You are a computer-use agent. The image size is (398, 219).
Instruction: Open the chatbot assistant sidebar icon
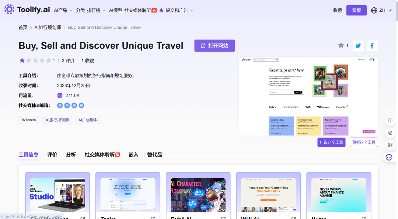coord(389,157)
